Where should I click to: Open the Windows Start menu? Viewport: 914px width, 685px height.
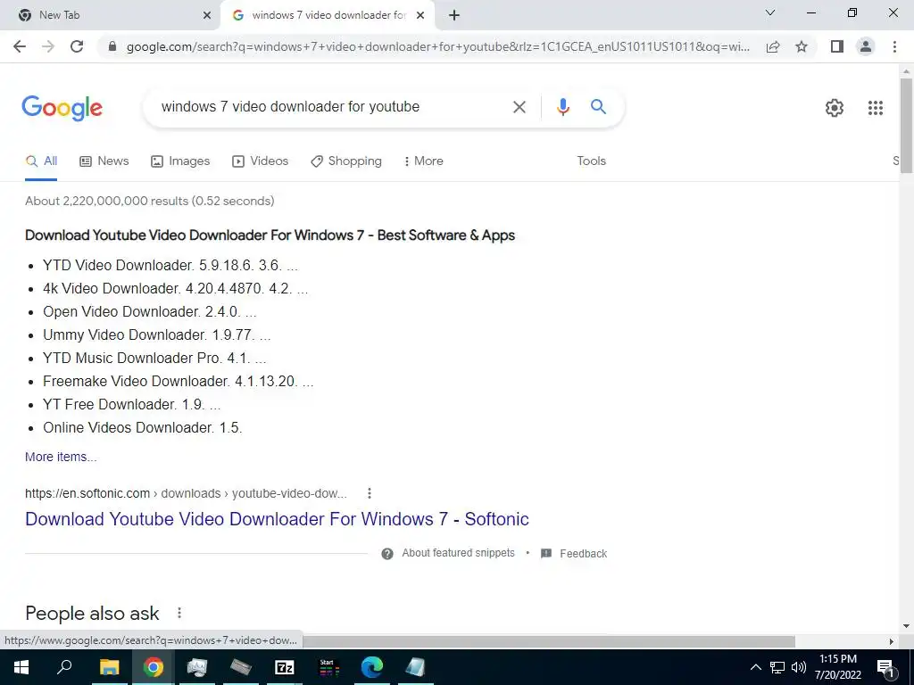pos(21,667)
